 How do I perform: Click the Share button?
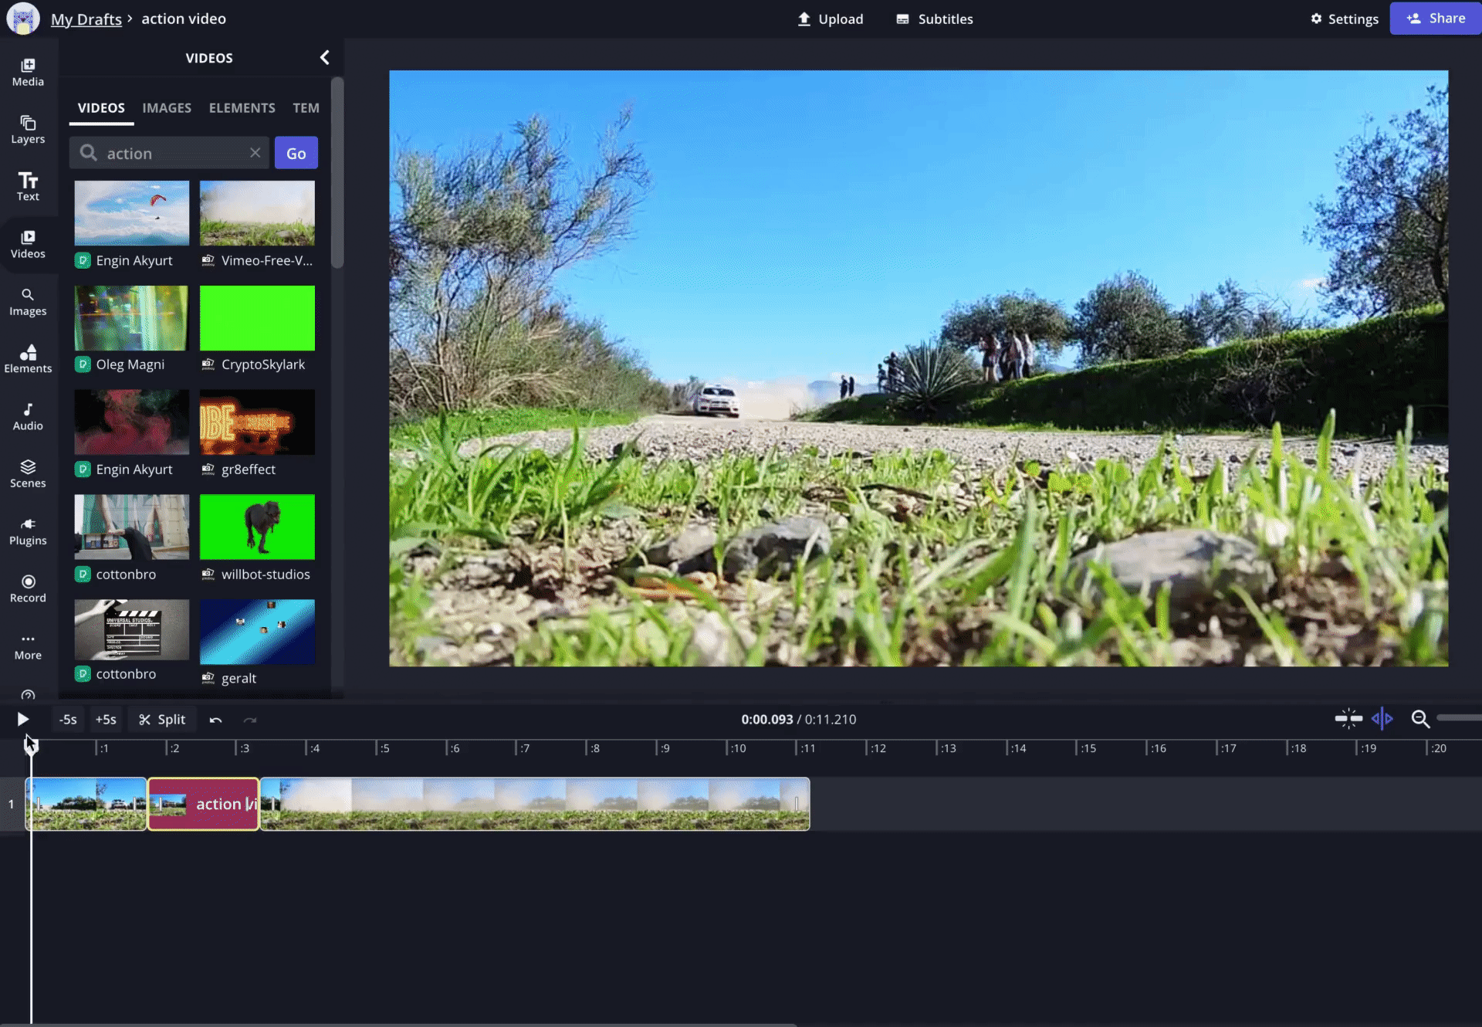coord(1435,19)
